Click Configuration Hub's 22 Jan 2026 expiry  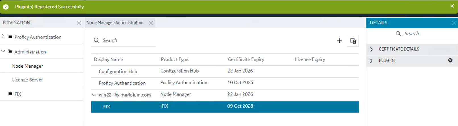[240, 71]
